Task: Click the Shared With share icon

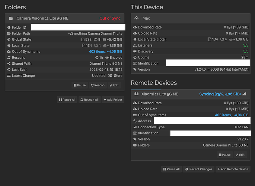Action: pos(9,64)
